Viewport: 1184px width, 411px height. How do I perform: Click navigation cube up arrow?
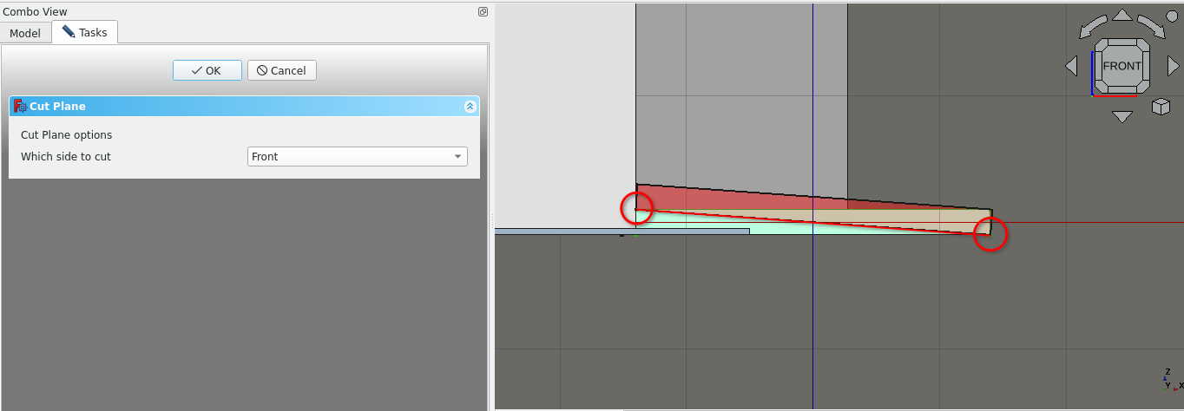pyautogui.click(x=1122, y=15)
